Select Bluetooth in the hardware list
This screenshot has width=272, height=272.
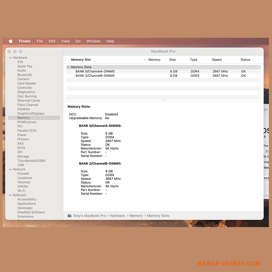[25, 75]
